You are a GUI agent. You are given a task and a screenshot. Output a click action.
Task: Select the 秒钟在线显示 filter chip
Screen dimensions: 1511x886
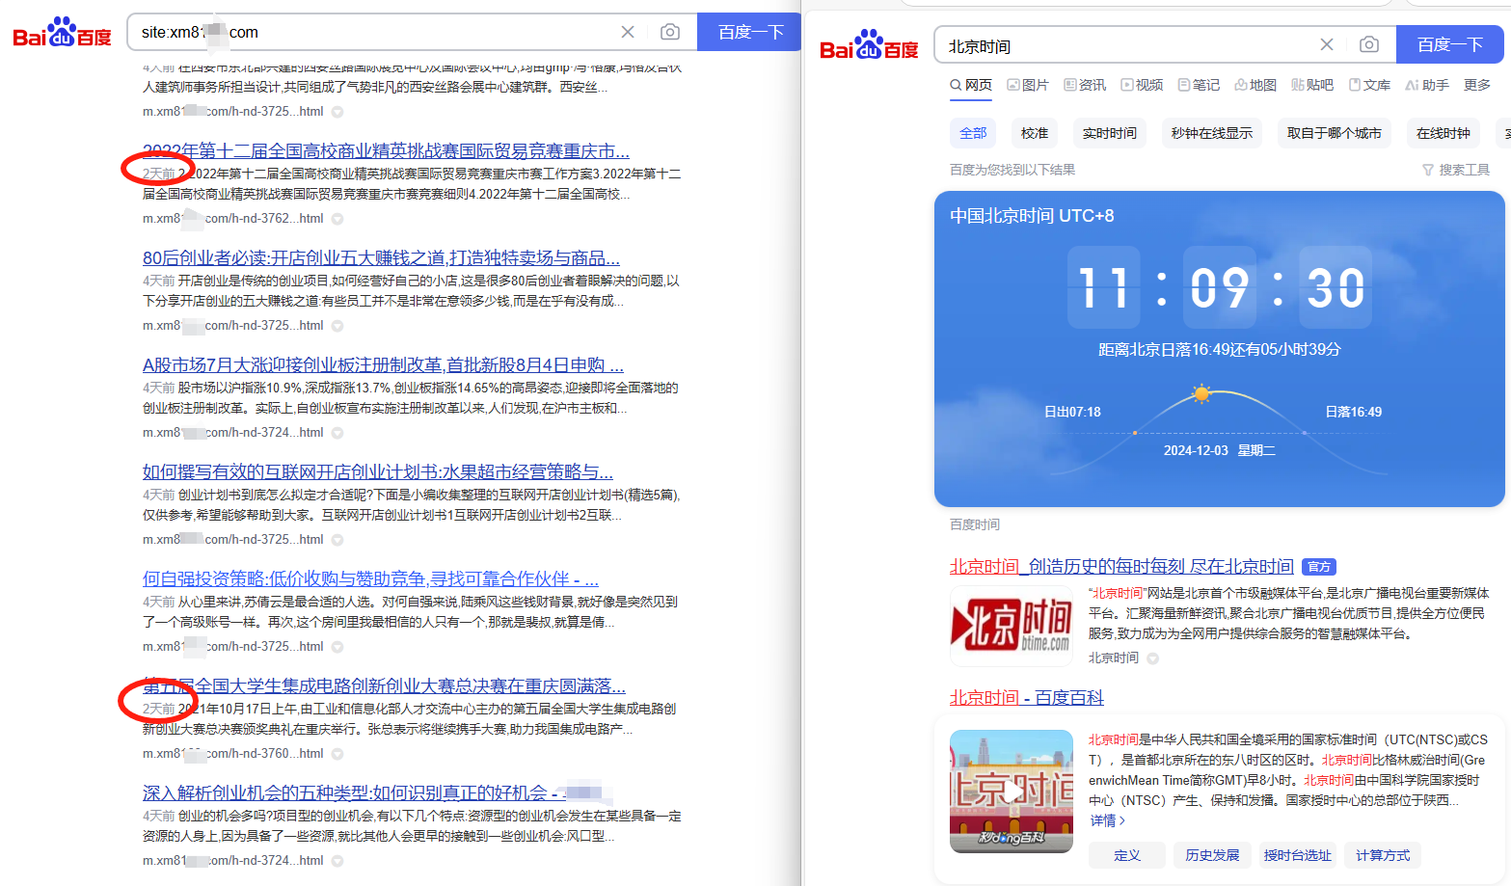point(1212,133)
